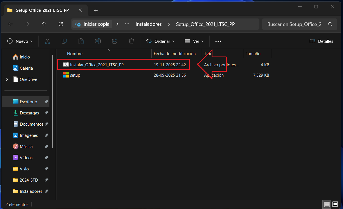
Task: Expand hidden breadcrumb path with ellipsis
Action: click(x=127, y=24)
